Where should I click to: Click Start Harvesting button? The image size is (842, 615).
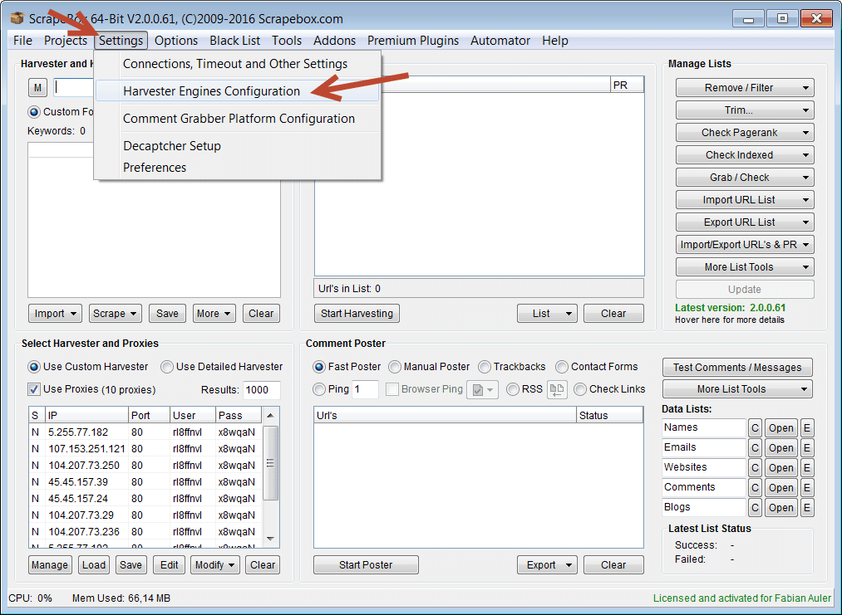[x=357, y=314]
